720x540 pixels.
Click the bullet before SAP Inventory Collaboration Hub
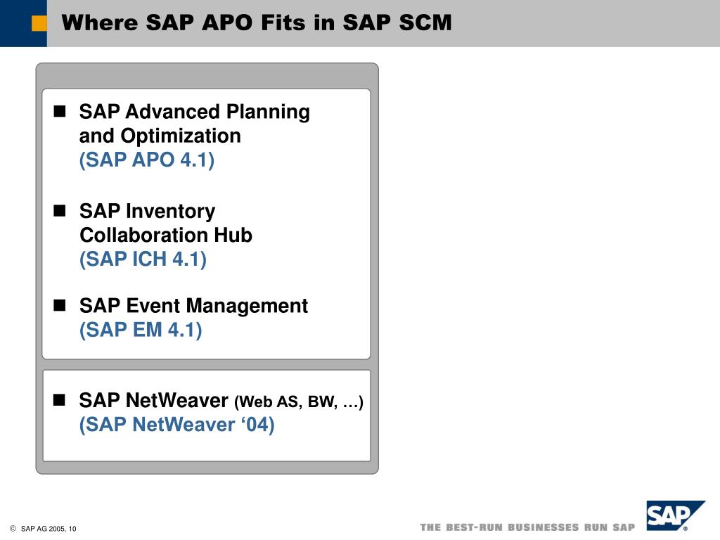[60, 210]
